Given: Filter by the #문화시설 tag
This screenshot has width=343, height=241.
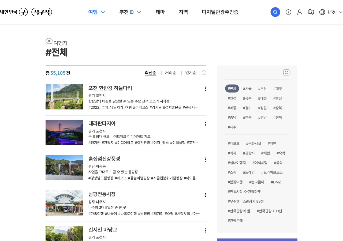Looking at the screenshot, I should pos(253,144).
